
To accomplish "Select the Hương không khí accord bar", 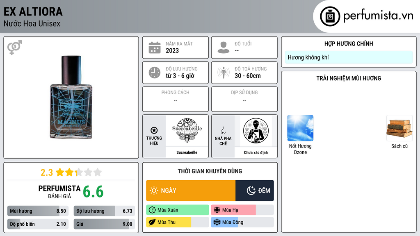I will click(349, 57).
